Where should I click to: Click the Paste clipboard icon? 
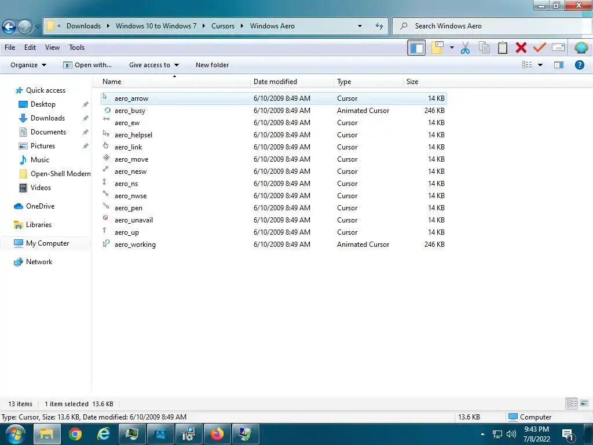point(502,48)
